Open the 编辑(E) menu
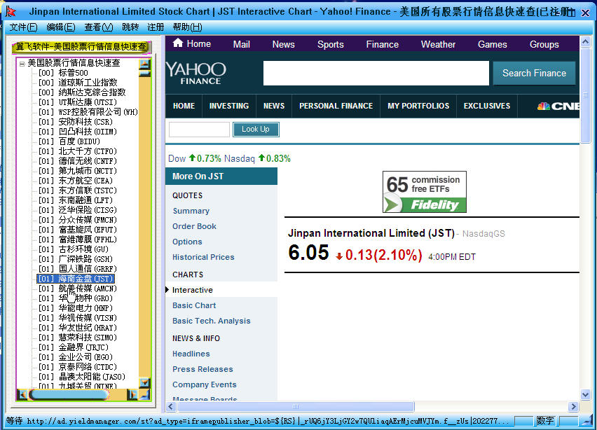This screenshot has height=430, width=597. click(x=61, y=27)
